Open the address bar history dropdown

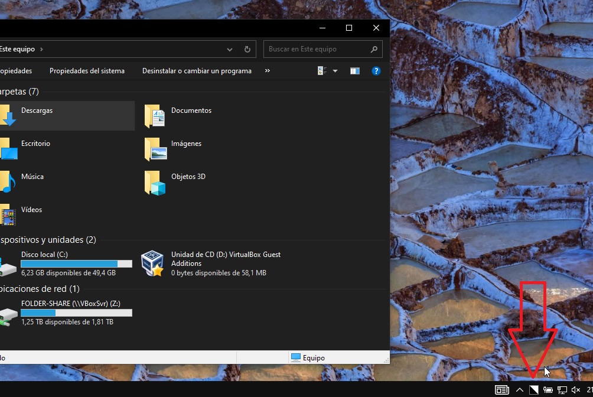click(231, 50)
